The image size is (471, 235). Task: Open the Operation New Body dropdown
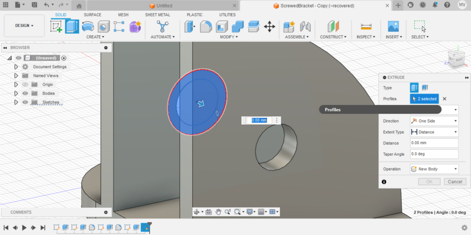pyautogui.click(x=434, y=169)
